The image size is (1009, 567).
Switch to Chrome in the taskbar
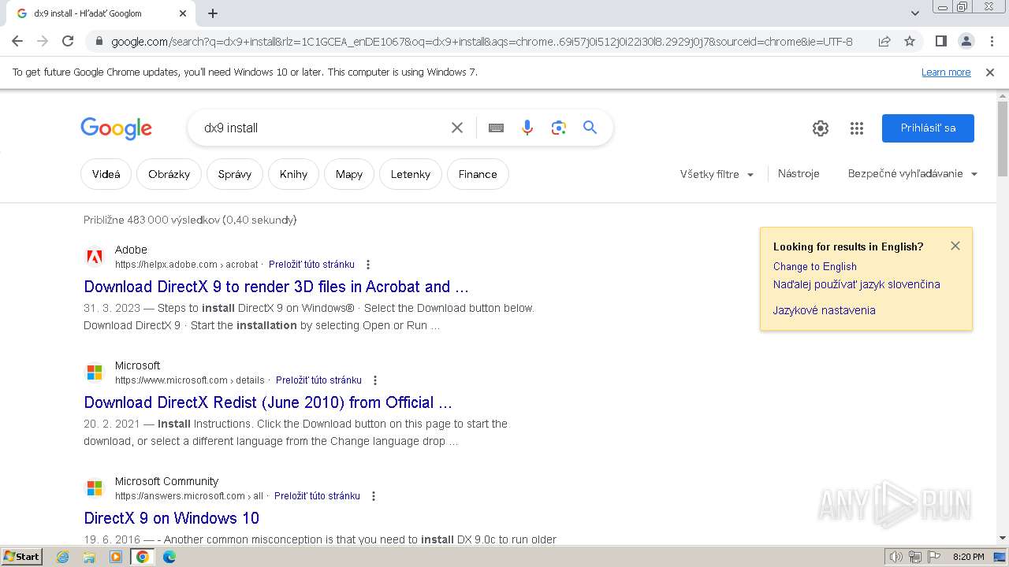143,557
